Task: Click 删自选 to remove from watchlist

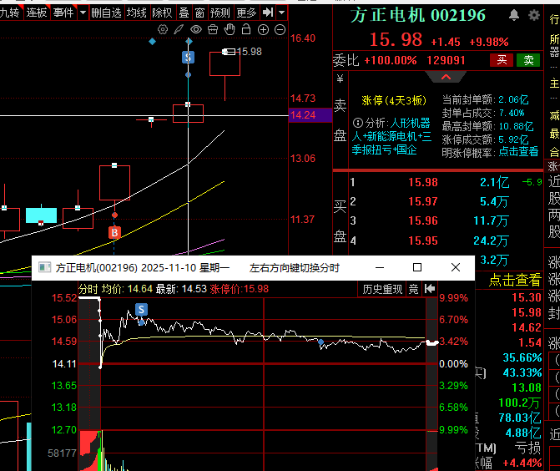Action: pyautogui.click(x=107, y=13)
